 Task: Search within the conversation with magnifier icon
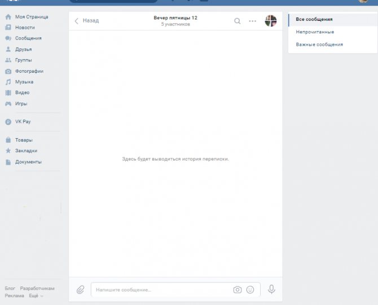[x=237, y=21]
